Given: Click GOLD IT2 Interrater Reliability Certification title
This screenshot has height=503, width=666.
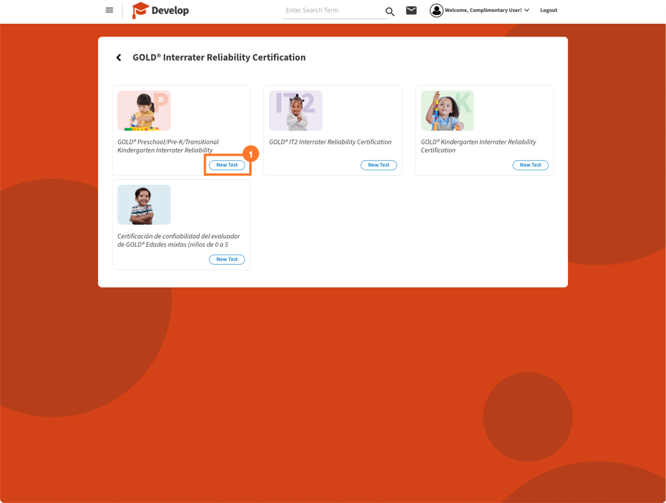Looking at the screenshot, I should point(330,142).
